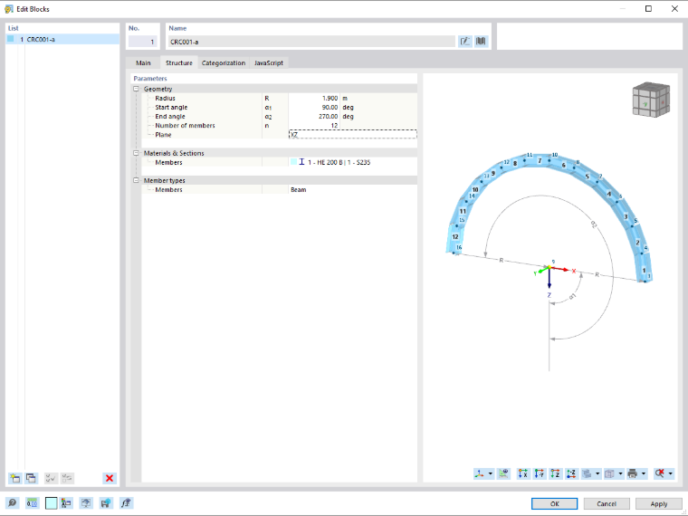
Task: Click the dimension view settings icon
Action: click(x=503, y=473)
